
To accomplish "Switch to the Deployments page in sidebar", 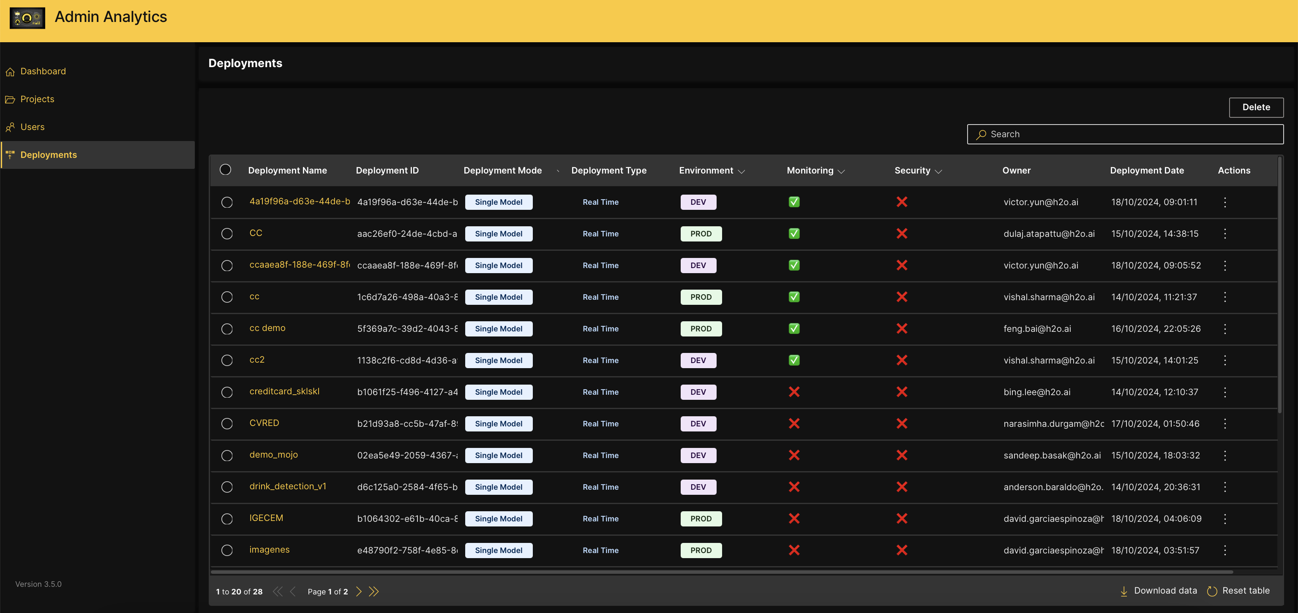I will coord(48,155).
